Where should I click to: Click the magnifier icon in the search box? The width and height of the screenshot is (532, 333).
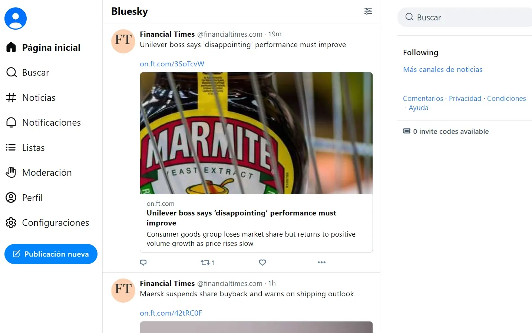[409, 17]
